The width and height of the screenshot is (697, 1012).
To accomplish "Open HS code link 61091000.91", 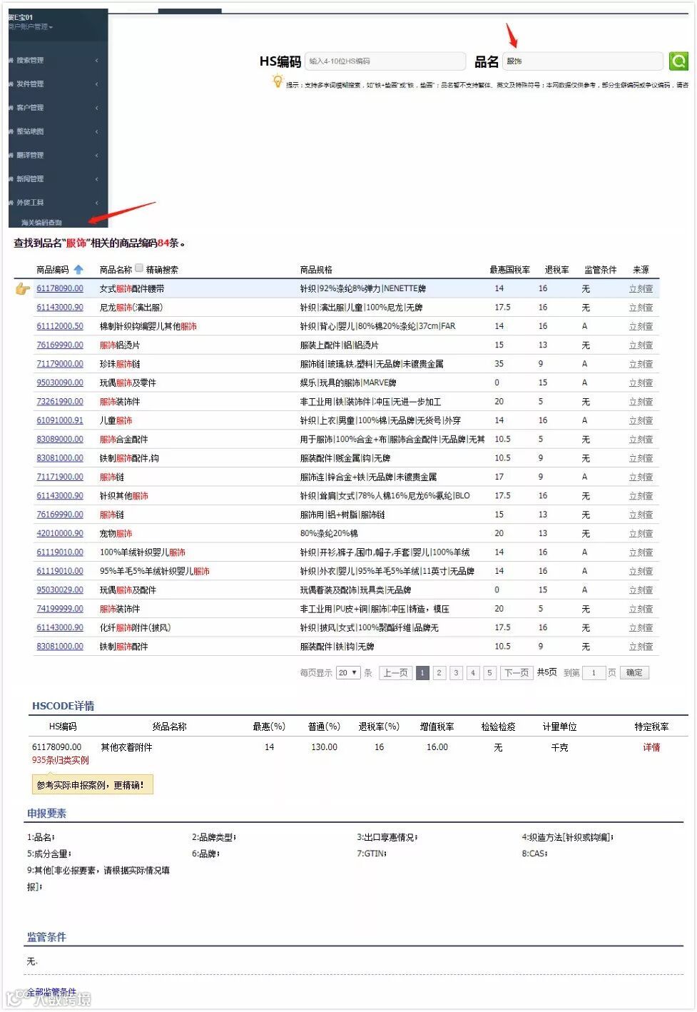I will coord(60,421).
